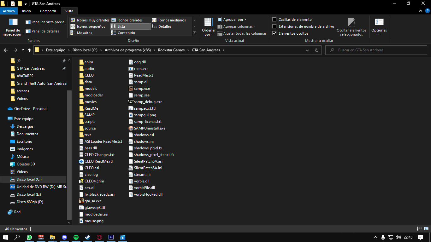Select the samp.exe application icon
Screen dimensions: 431x242
click(131, 89)
